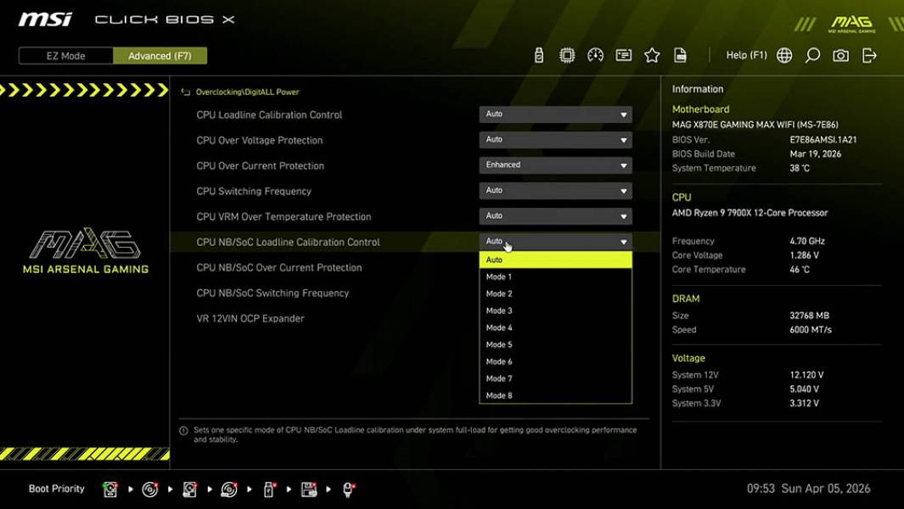Open the memory information icon
904x509 pixels.
pos(624,54)
